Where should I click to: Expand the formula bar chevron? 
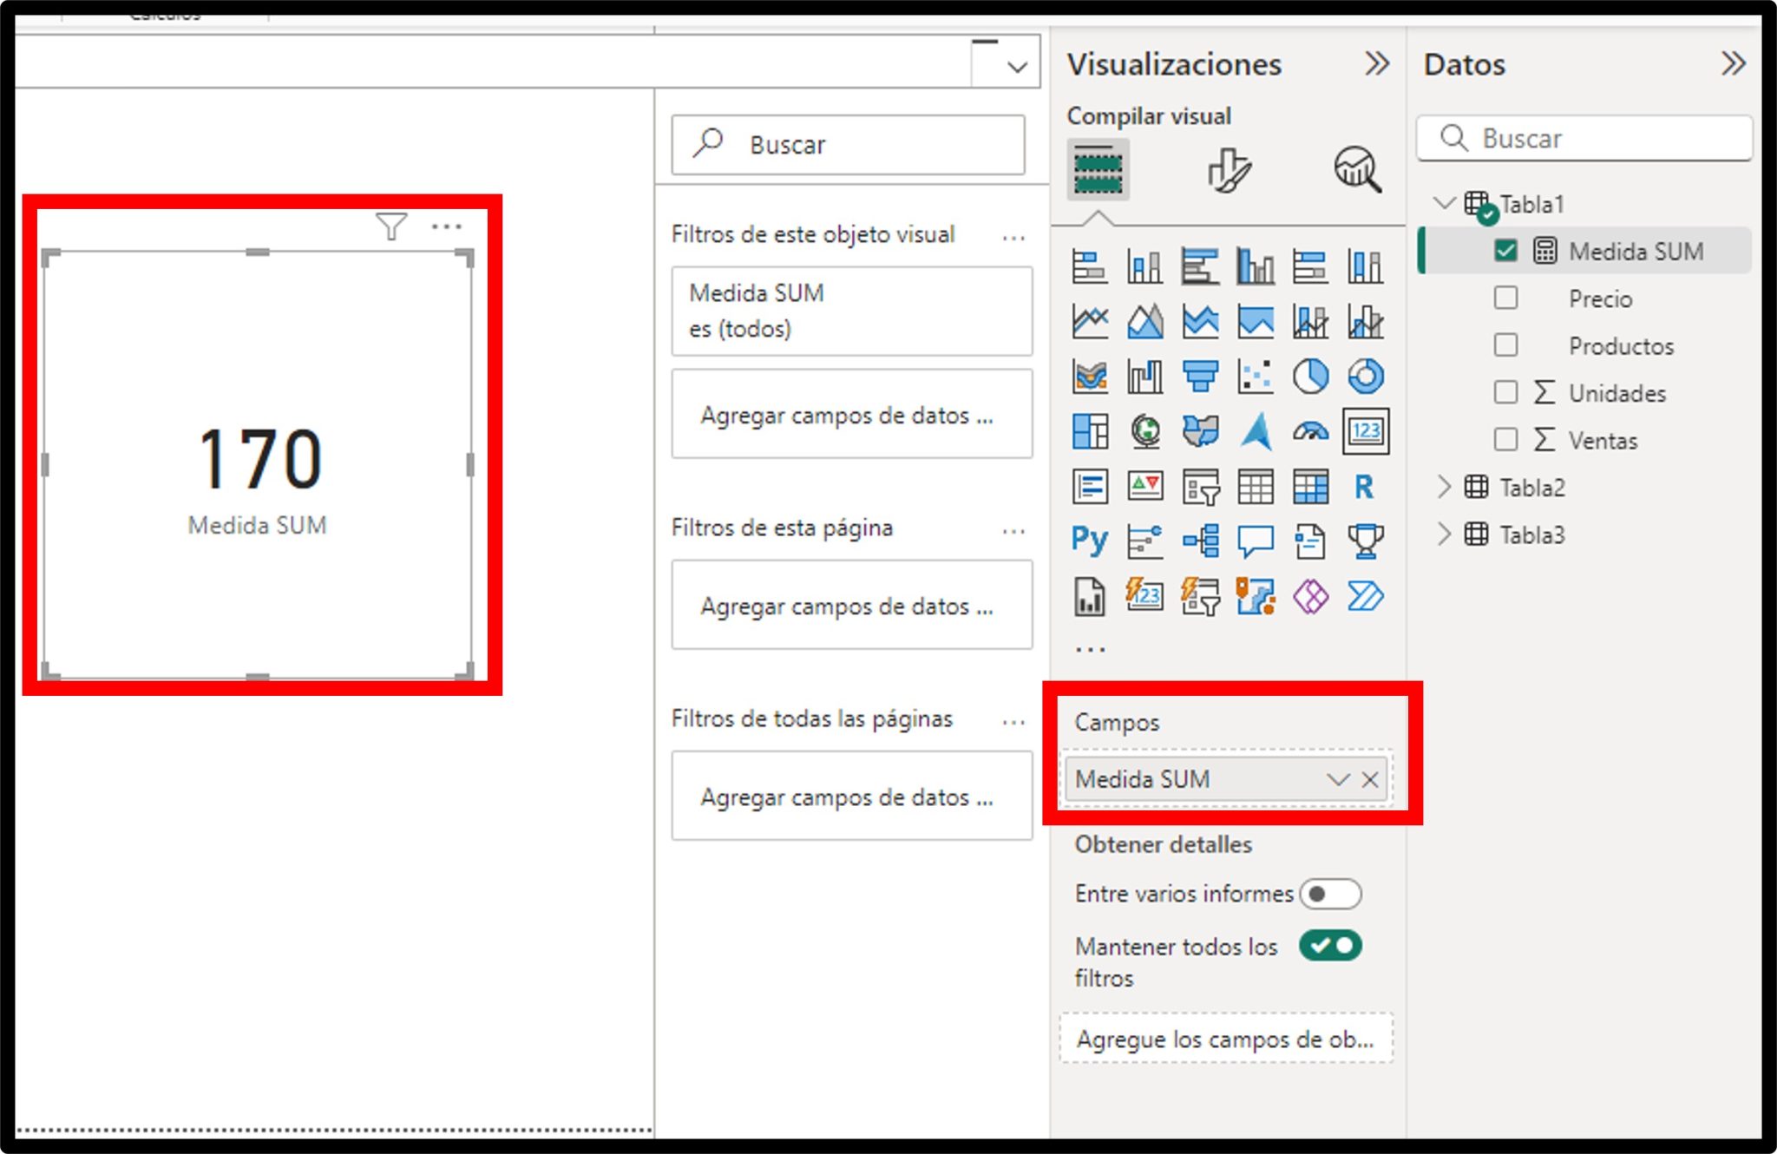1017,67
